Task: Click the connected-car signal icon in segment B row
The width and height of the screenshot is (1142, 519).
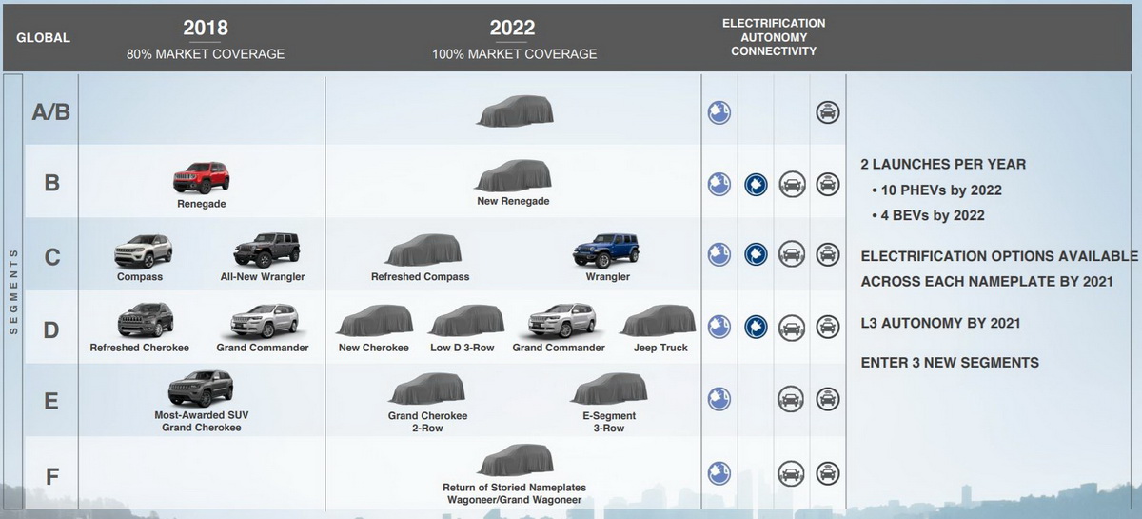Action: (828, 184)
